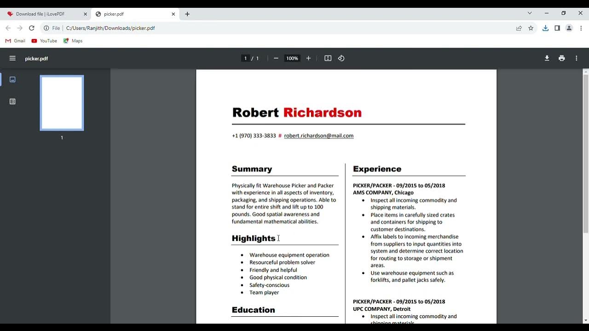Toggle Chrome side panel
589x331 pixels.
[x=557, y=28]
